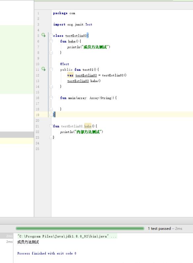Screen dimensions: 193x263
Task: Click 'testKotlin03.haha()' call on line 13
Action: (x=84, y=81)
